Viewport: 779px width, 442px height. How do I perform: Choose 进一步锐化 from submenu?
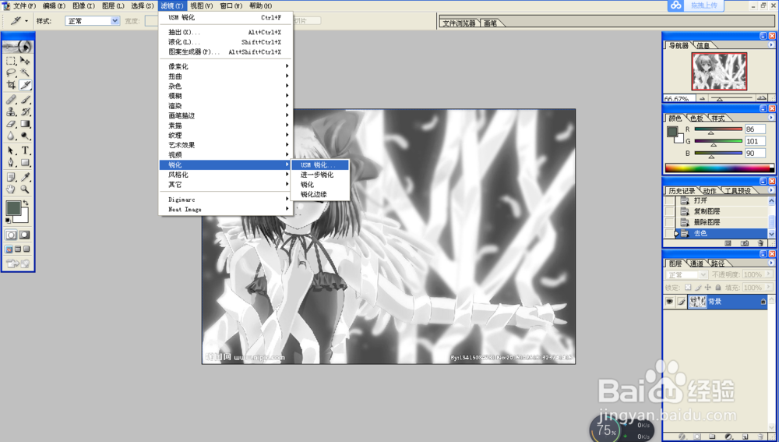[x=320, y=175]
